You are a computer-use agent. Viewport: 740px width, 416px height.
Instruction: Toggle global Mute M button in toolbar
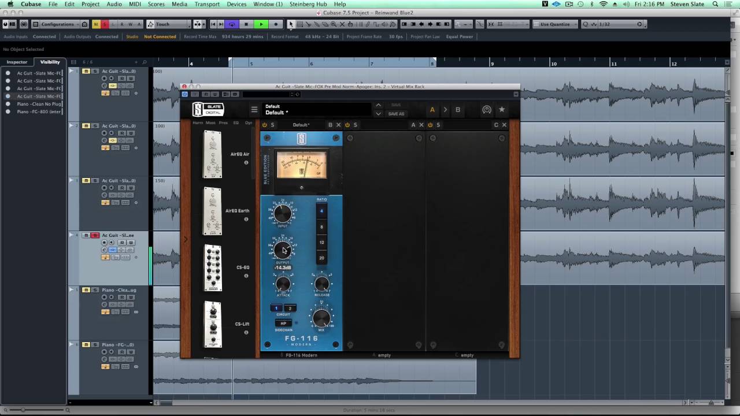pyautogui.click(x=96, y=24)
